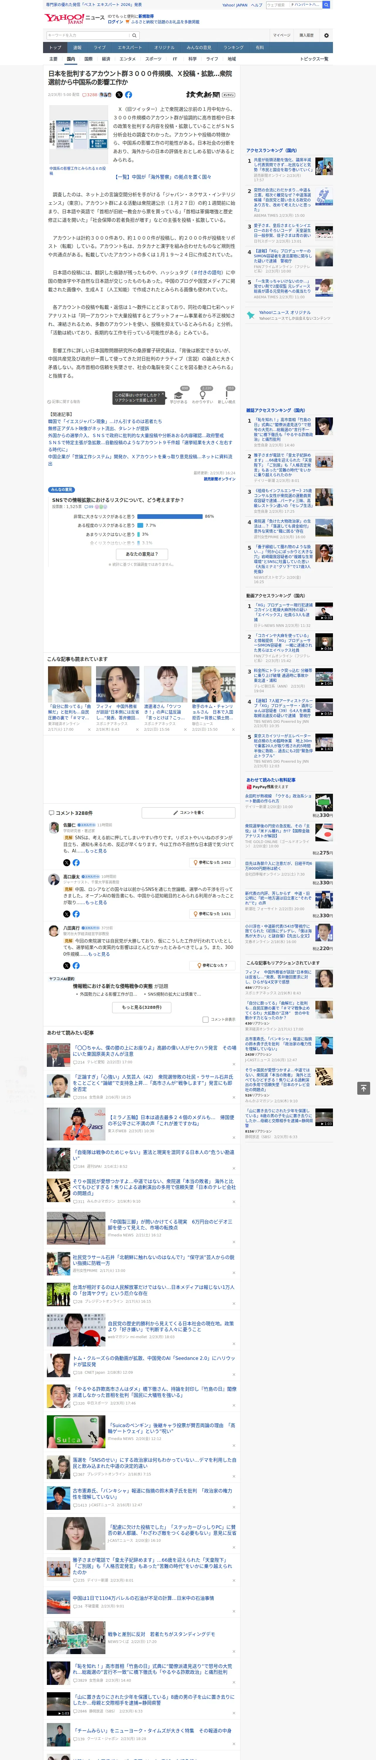
Task: Select the エキスパート navigation tab
Action: tap(130, 48)
